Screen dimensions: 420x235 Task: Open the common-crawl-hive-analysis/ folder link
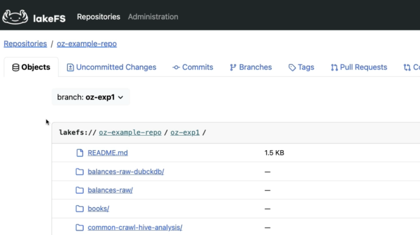pyautogui.click(x=135, y=227)
